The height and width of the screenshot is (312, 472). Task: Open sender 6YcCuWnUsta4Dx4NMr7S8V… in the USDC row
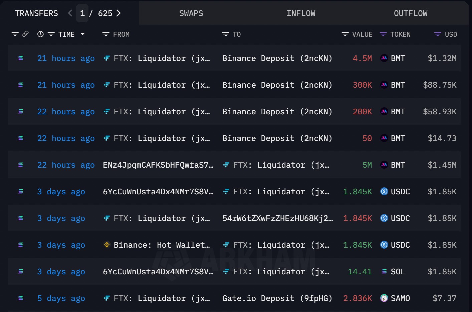(158, 192)
